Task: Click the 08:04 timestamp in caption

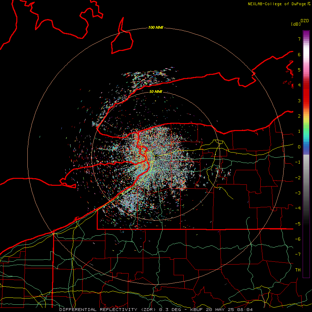Action: coord(245,310)
